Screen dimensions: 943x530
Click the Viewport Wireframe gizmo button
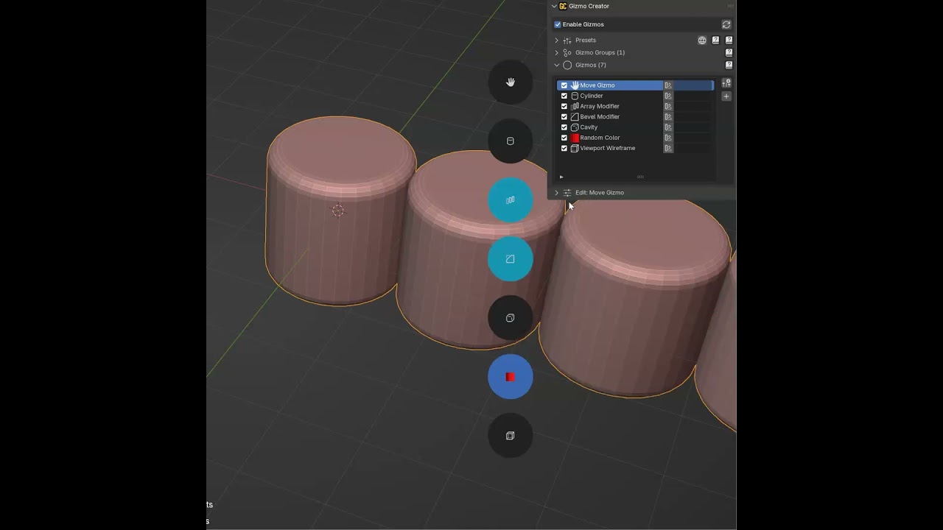point(511,436)
